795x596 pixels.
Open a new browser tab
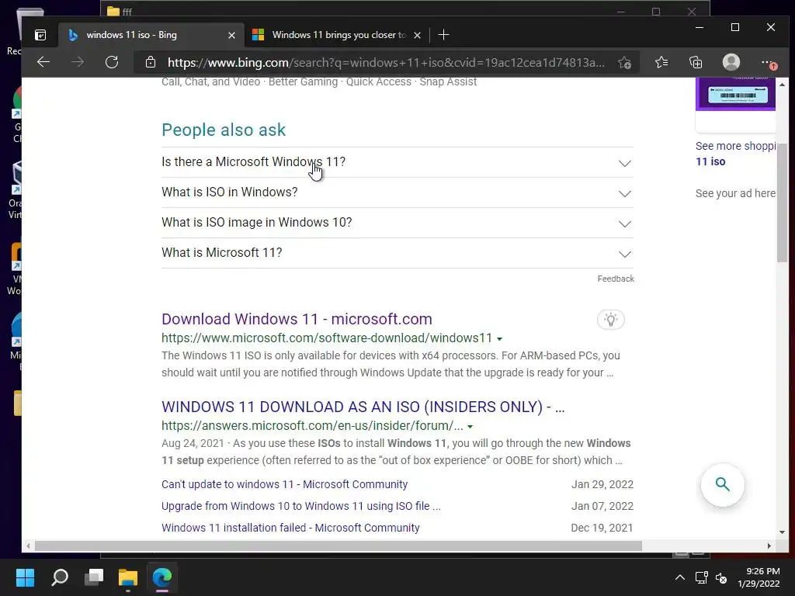(443, 35)
